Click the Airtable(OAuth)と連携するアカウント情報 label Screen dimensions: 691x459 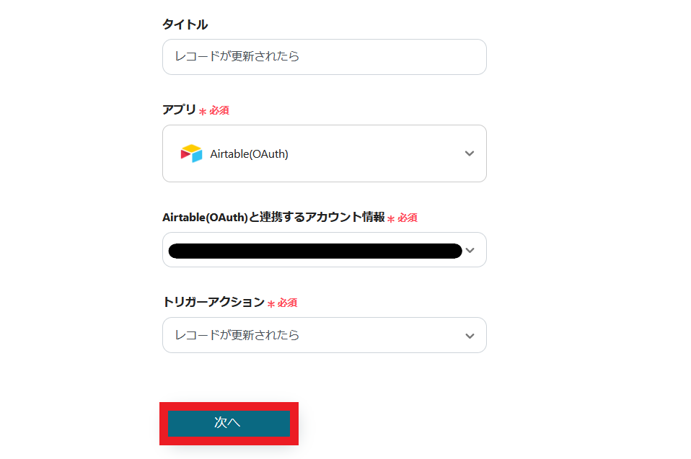pyautogui.click(x=273, y=217)
